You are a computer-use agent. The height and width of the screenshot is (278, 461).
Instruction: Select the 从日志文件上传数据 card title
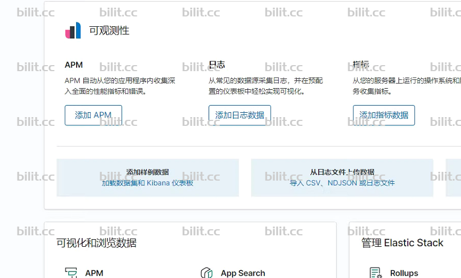click(x=342, y=172)
